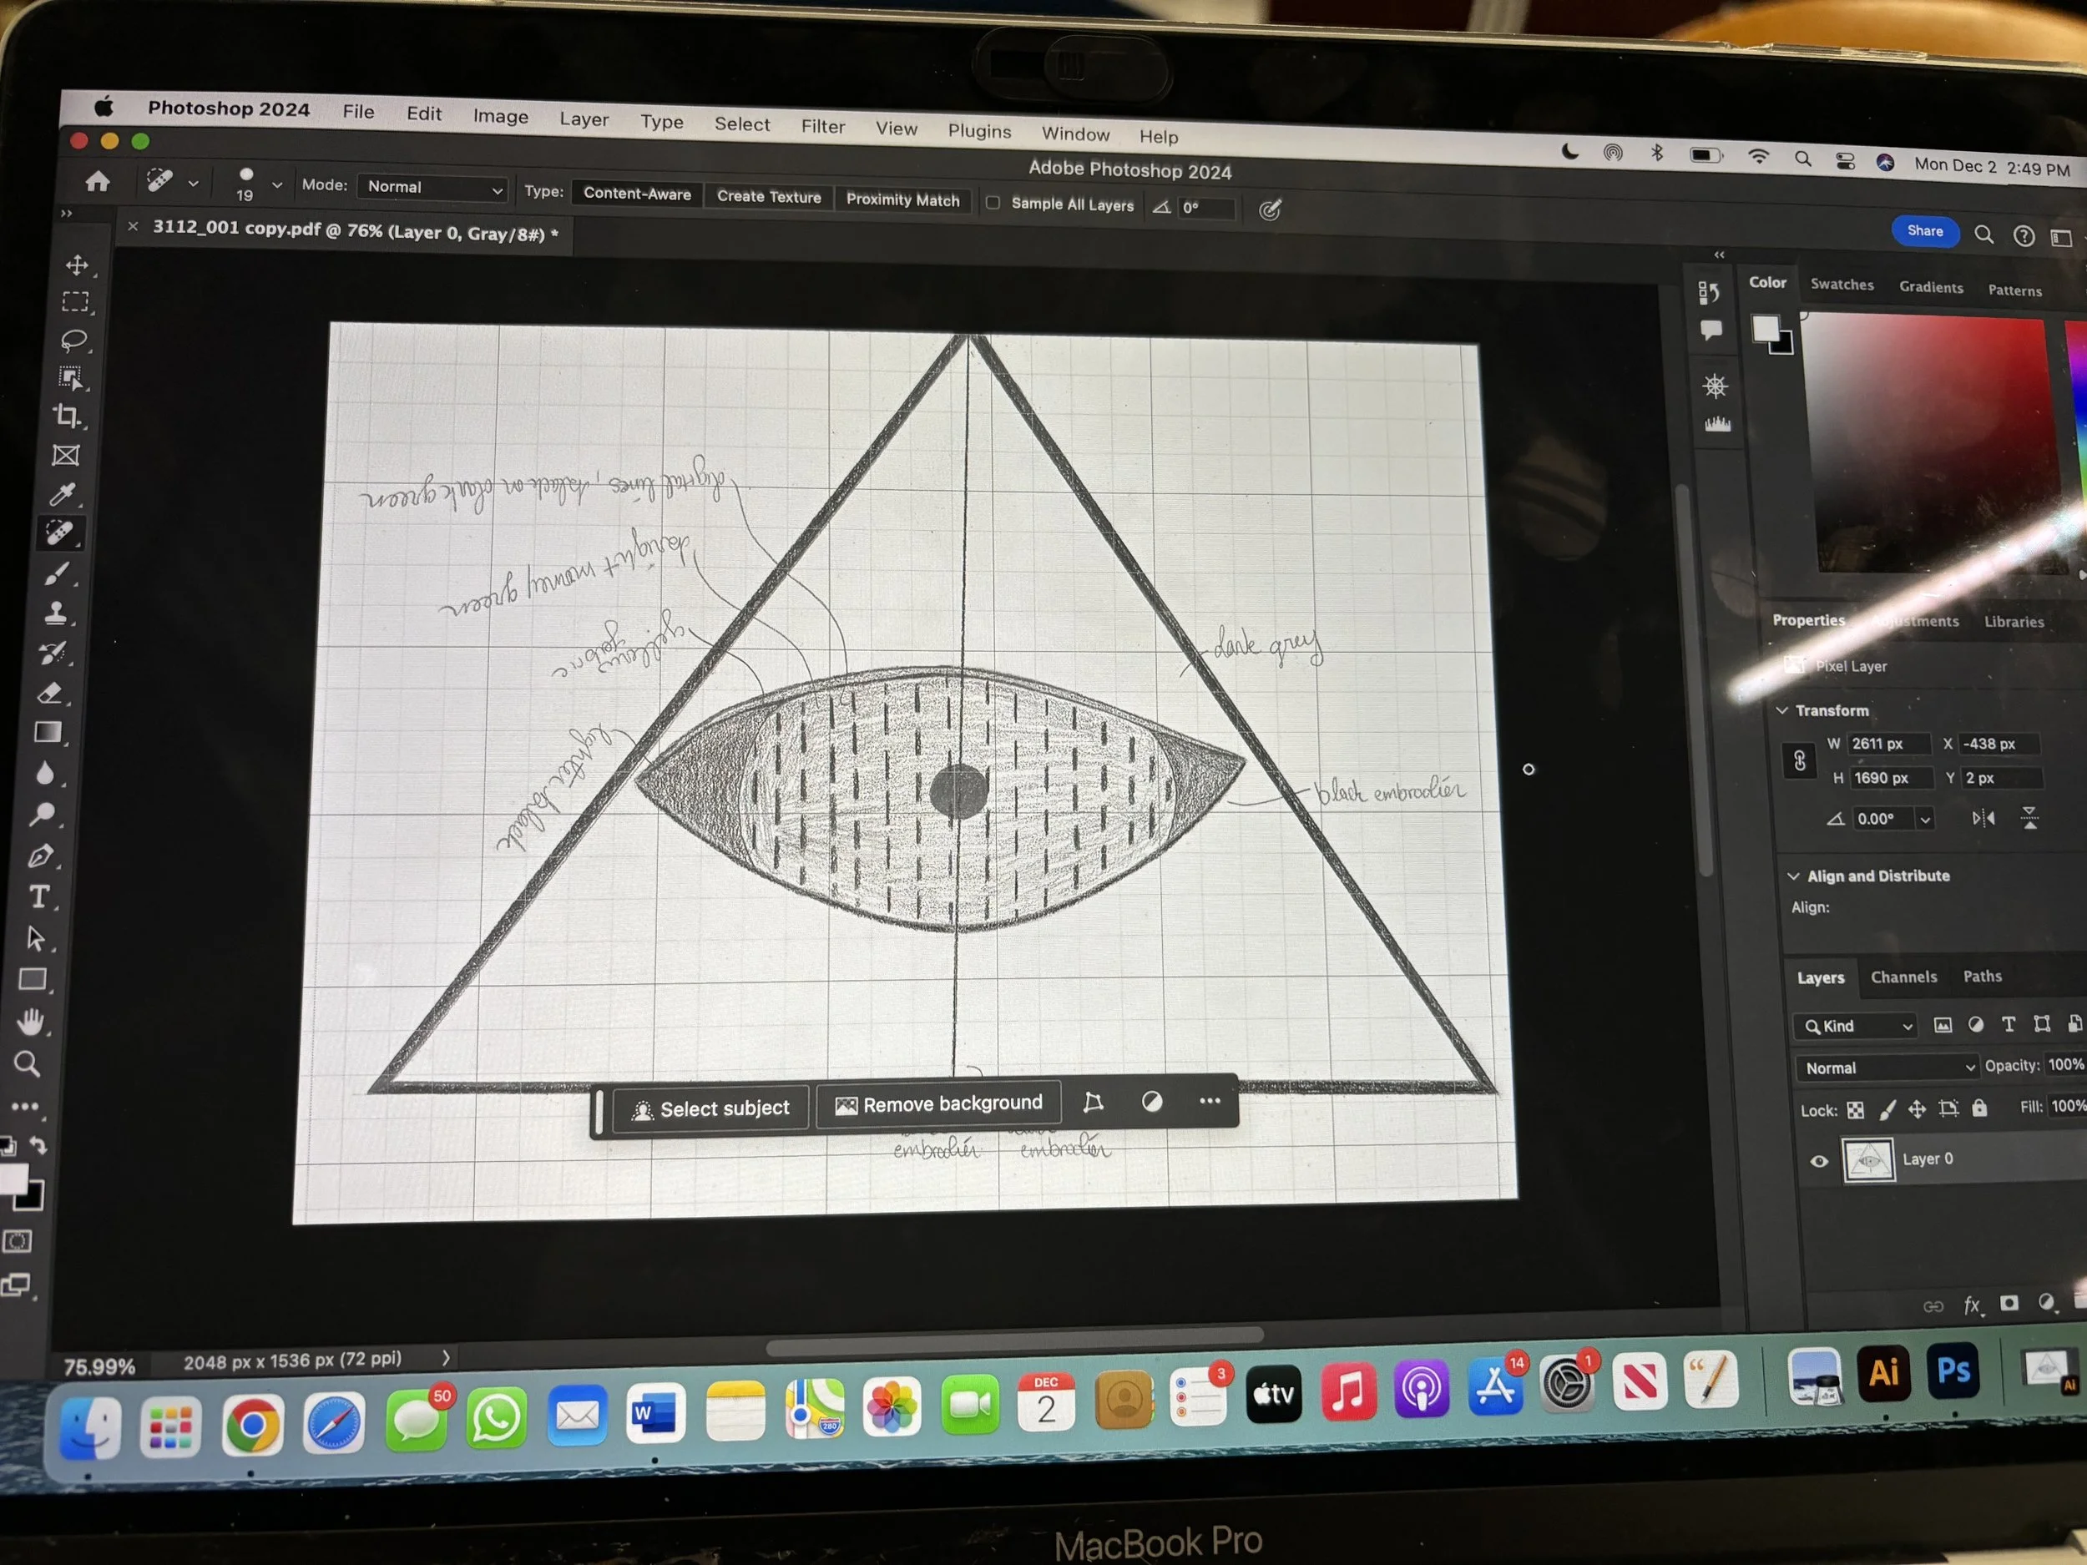Open the healing Mode dropdown

pyautogui.click(x=433, y=188)
